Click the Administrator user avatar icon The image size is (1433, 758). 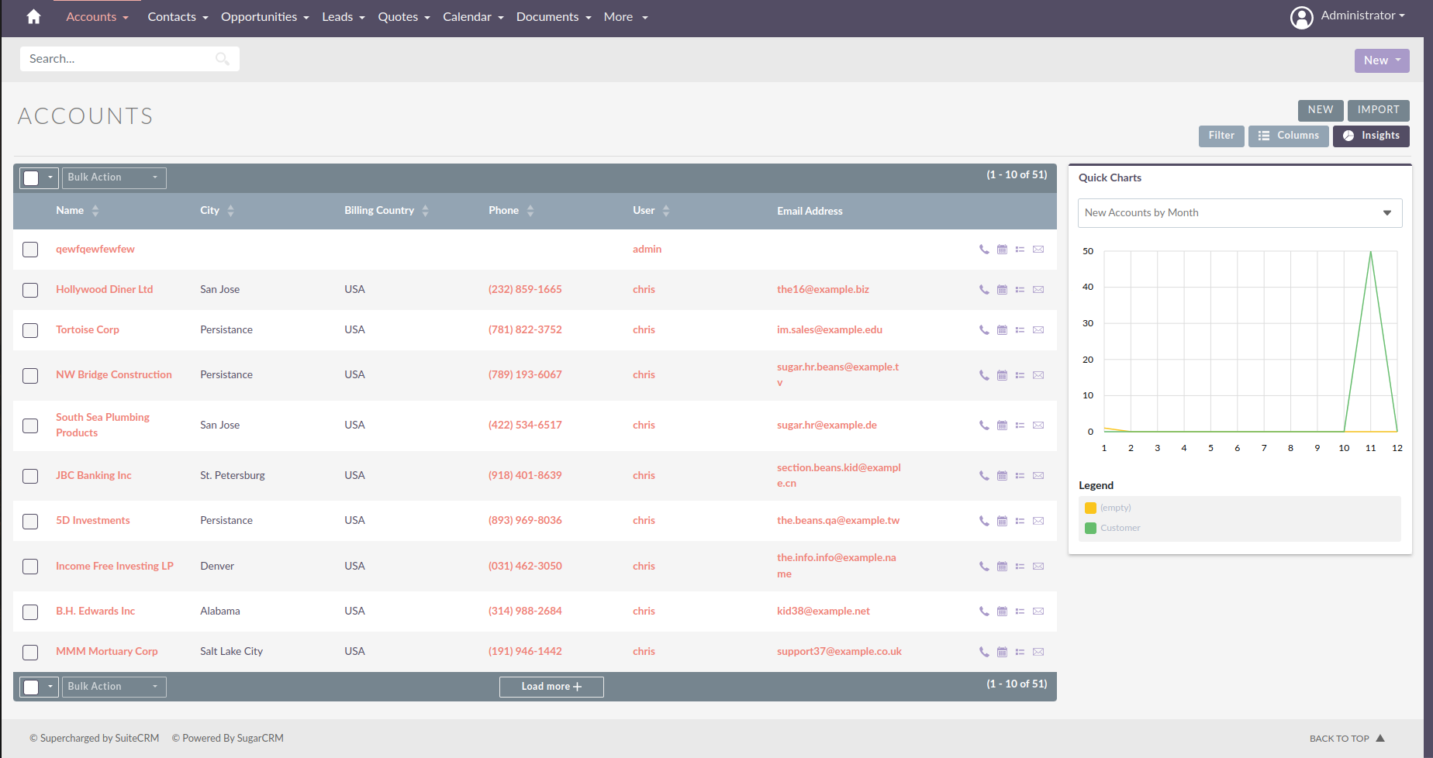1301,17
